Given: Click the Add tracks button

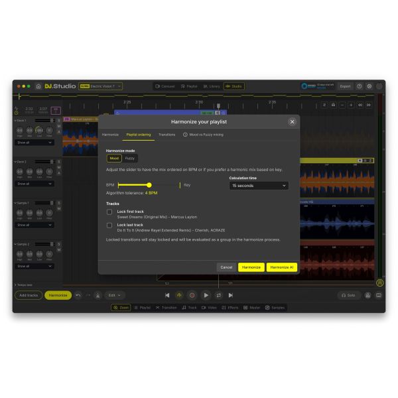Looking at the screenshot, I should point(29,295).
